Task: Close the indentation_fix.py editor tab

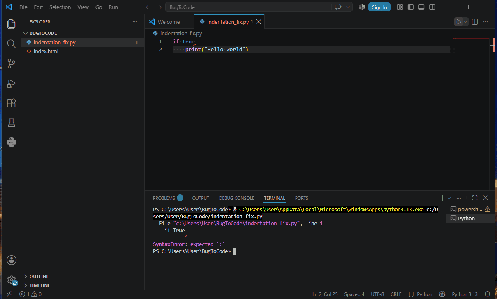Action: pos(259,22)
